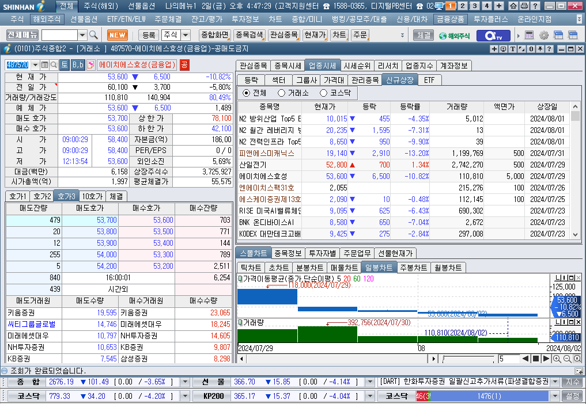Click the 'T' font icon in window title bar

tap(512, 49)
